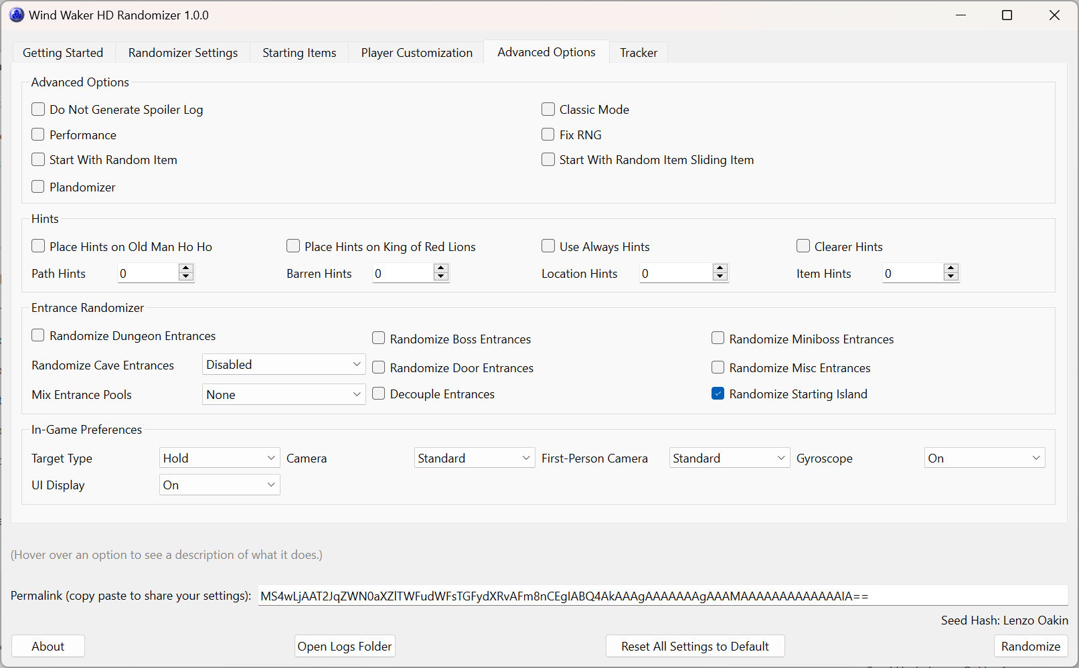Open the UI Display dropdown
Image resolution: width=1079 pixels, height=668 pixels.
pyautogui.click(x=220, y=485)
